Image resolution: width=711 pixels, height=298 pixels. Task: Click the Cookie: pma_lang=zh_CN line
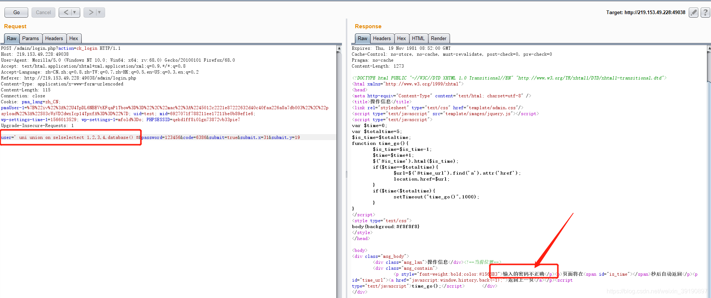(31, 102)
